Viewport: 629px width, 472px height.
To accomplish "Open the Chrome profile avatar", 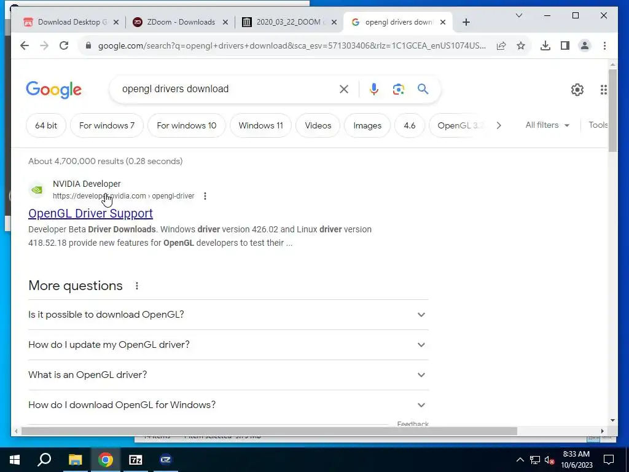I will coord(585,45).
